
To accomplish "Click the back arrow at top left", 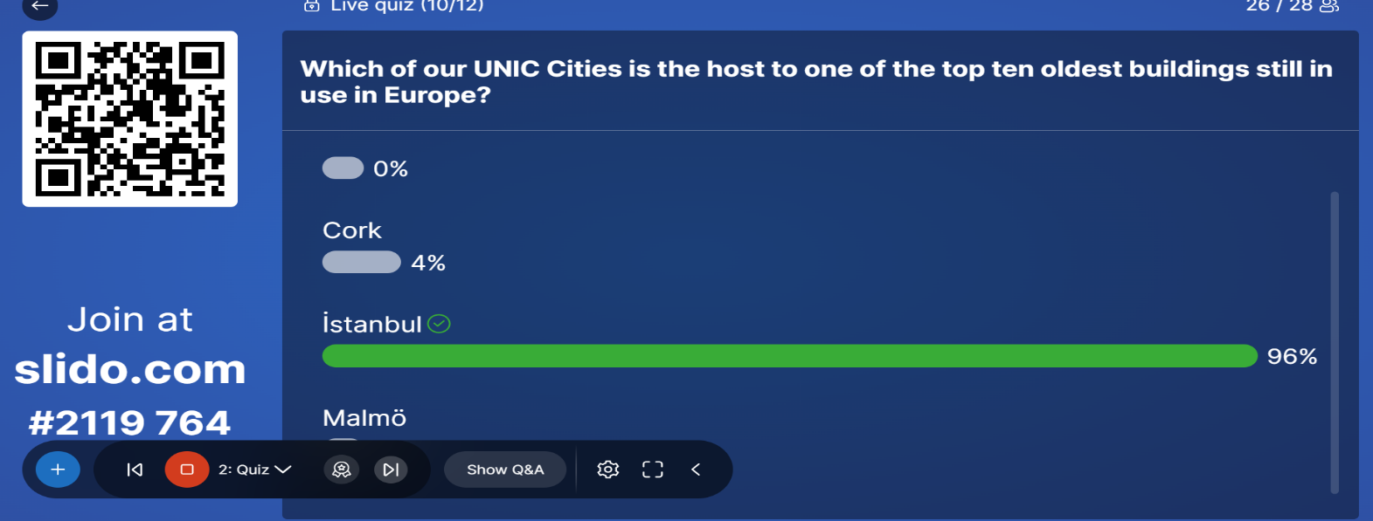I will pos(40,6).
